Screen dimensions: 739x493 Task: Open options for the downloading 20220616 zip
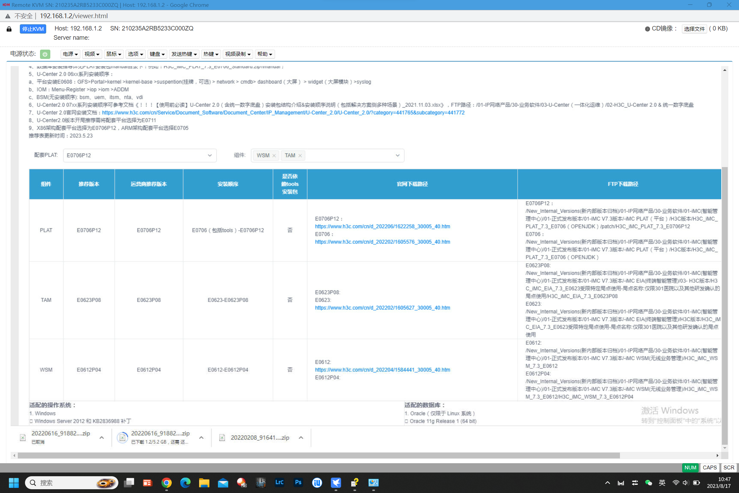201,438
